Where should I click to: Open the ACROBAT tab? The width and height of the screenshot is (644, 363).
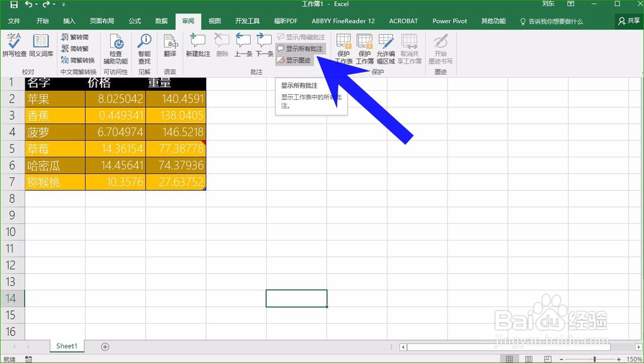pyautogui.click(x=403, y=21)
